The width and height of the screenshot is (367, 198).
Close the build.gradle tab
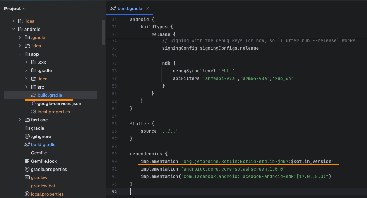148,8
